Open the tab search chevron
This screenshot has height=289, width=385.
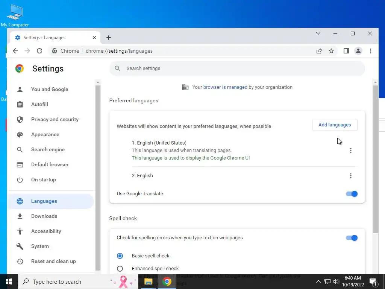click(x=318, y=33)
